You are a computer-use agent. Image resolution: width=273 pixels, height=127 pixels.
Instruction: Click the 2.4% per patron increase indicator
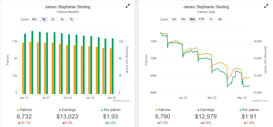point(111,123)
